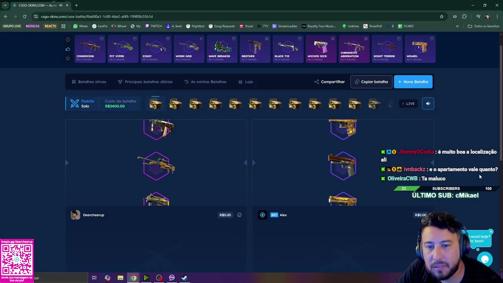Open the Batalhas ativas tab
The width and height of the screenshot is (503, 283).
tap(89, 82)
